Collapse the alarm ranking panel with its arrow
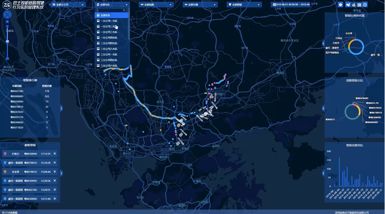Viewport: 385px width, 214px height. tap(61, 108)
